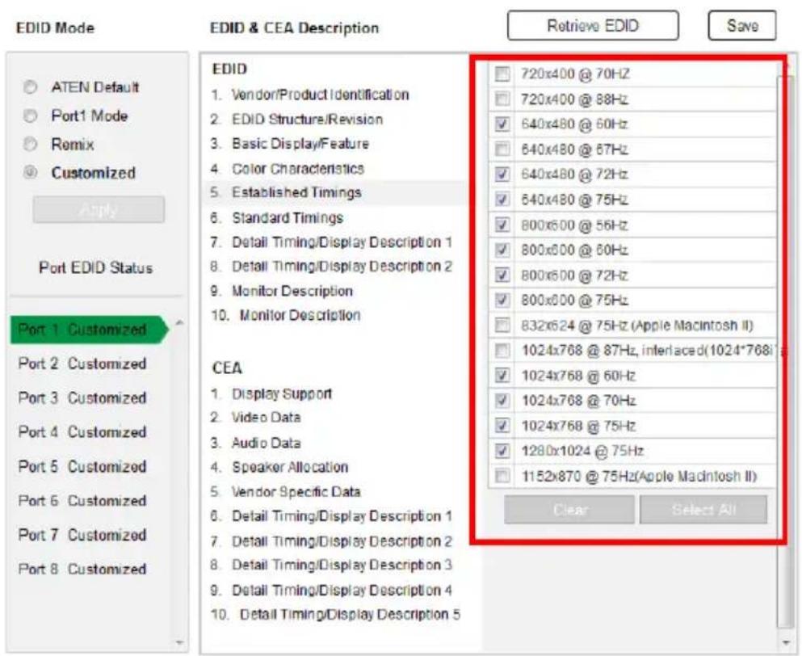
Task: Check 1152x870 @ 75Hz Apple Macintosh II
Action: pyautogui.click(x=502, y=476)
